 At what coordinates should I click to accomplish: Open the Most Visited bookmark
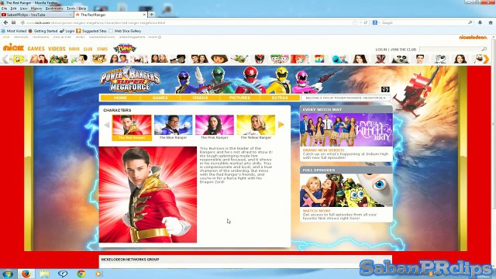14,31
